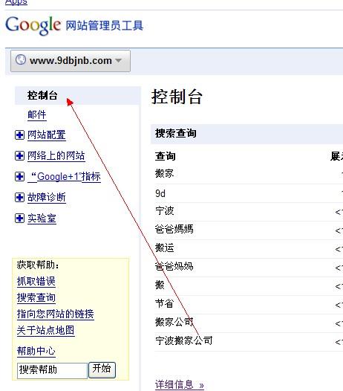Click the 开始 button

click(102, 369)
